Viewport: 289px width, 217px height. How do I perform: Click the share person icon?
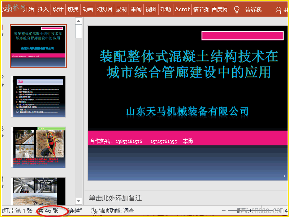(278, 10)
